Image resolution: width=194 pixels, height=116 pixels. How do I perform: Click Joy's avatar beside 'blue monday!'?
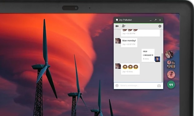118,41
